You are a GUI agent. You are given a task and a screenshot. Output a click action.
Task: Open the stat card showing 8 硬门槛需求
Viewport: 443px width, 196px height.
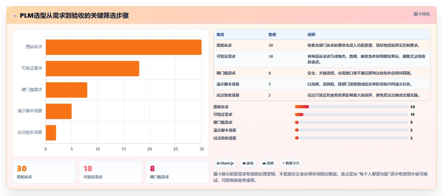[177, 172]
